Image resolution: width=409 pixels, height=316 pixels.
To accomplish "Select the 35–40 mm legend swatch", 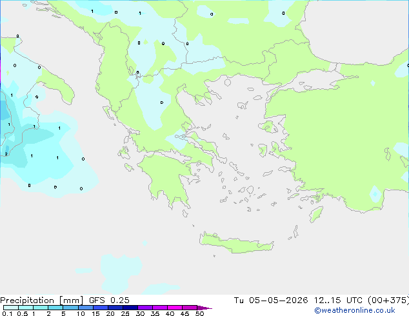I will [160, 308].
